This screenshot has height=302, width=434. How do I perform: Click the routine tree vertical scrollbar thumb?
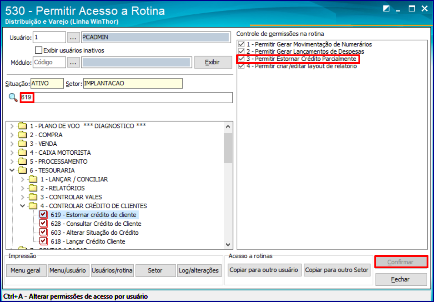coord(228,148)
